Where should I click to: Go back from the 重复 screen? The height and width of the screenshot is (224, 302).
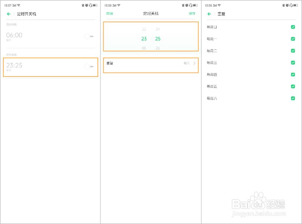click(210, 14)
